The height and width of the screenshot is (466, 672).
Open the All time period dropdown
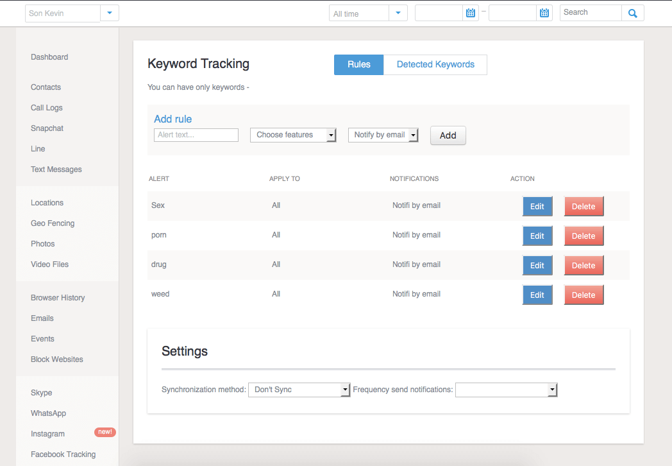tap(398, 12)
